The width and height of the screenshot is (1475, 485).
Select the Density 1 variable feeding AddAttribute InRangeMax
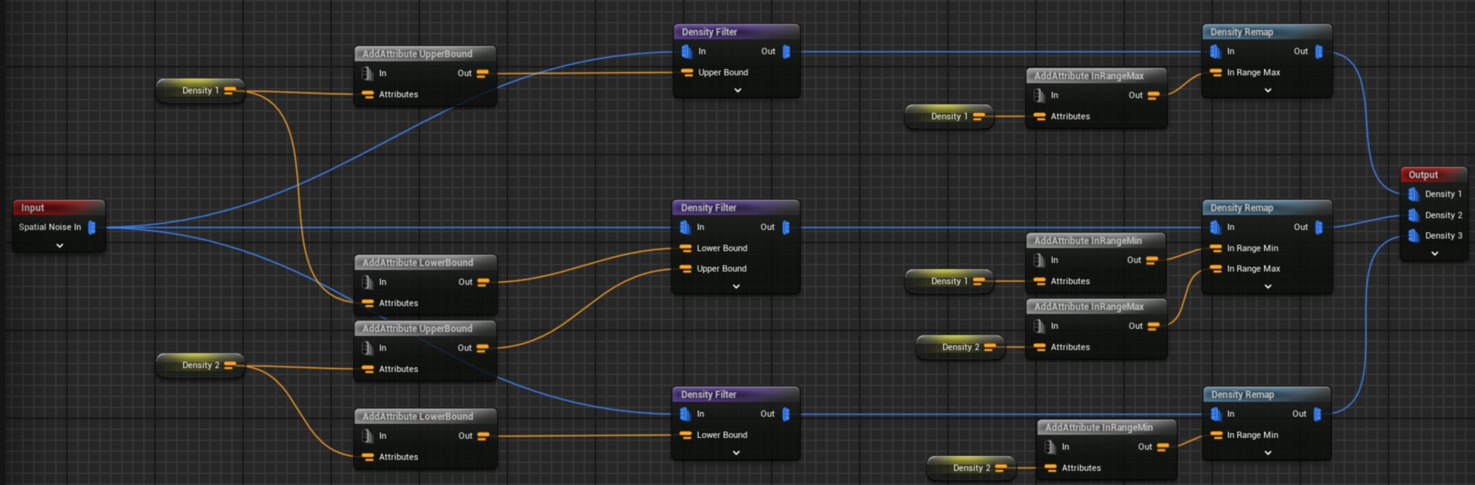(949, 117)
